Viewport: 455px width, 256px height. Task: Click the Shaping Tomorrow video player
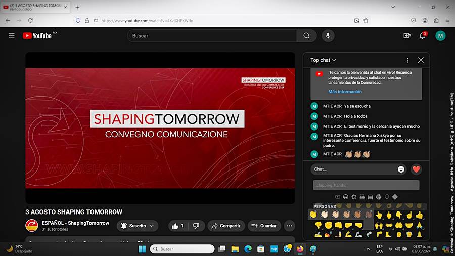160,128
